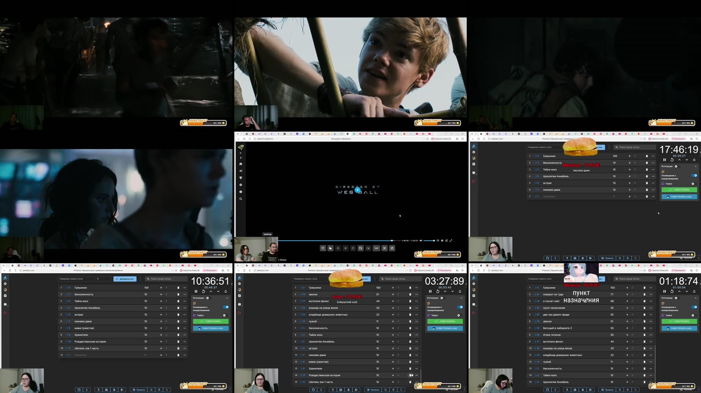Open the GitHub icon in the bottom toolbar
The image size is (701, 393).
[x=79, y=390]
